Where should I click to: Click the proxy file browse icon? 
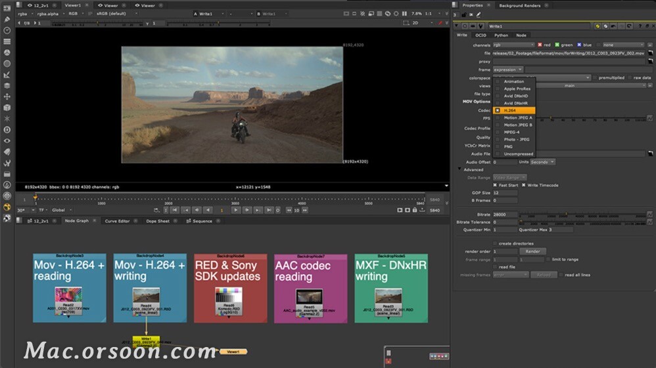click(650, 62)
